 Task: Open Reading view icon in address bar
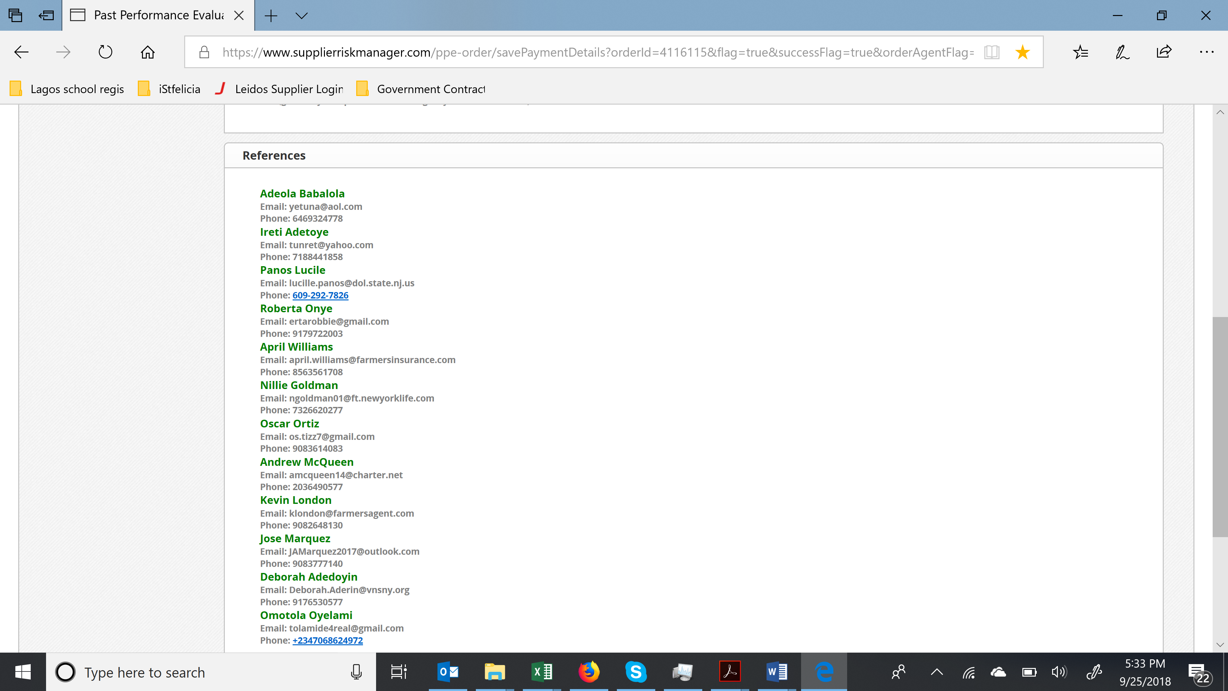[x=992, y=52]
